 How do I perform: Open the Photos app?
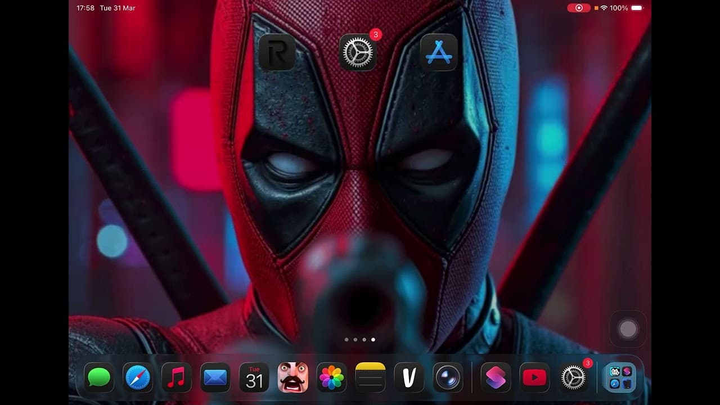click(332, 377)
